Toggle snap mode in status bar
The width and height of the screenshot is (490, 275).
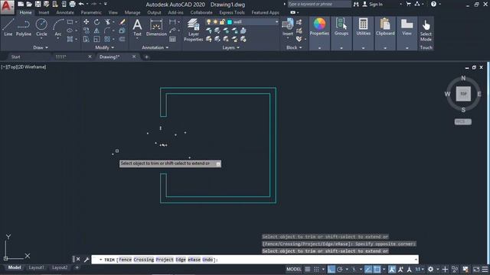pos(316,269)
